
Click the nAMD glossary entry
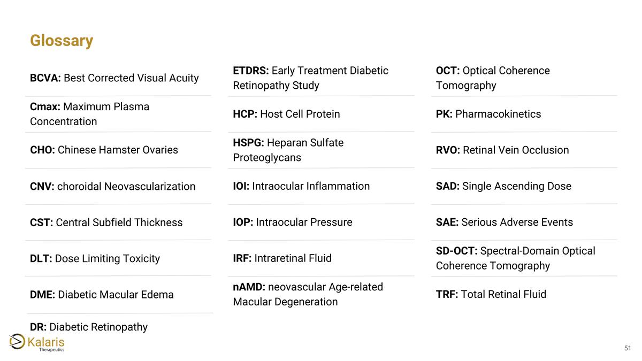pos(308,294)
